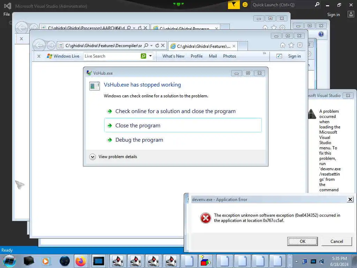Expand the Windows Live toolbar overflow chevron

(x=264, y=53)
